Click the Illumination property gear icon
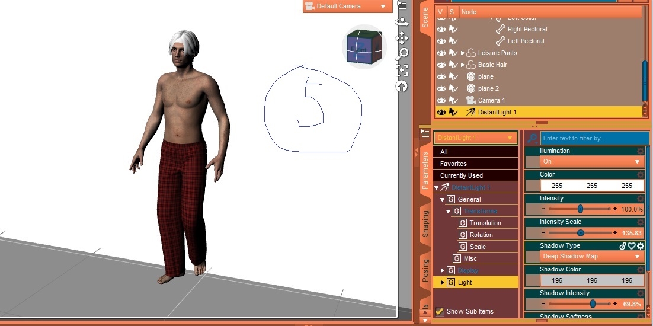This screenshot has height=326, width=653. [x=641, y=151]
